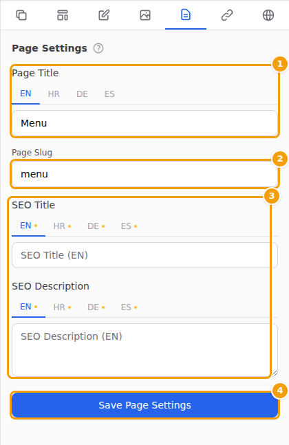The image size is (289, 445).
Task: Grab the textarea resize handle corner
Action: click(x=275, y=373)
